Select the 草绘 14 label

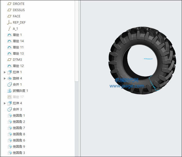click(18, 41)
